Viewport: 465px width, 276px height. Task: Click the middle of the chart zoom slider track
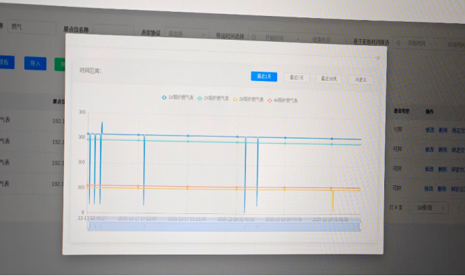pos(224,227)
